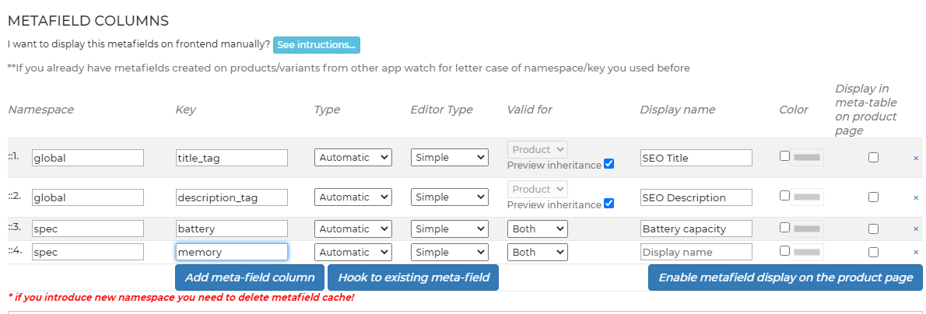This screenshot has width=926, height=314.
Task: Enable metafield display on the product page
Action: point(785,277)
